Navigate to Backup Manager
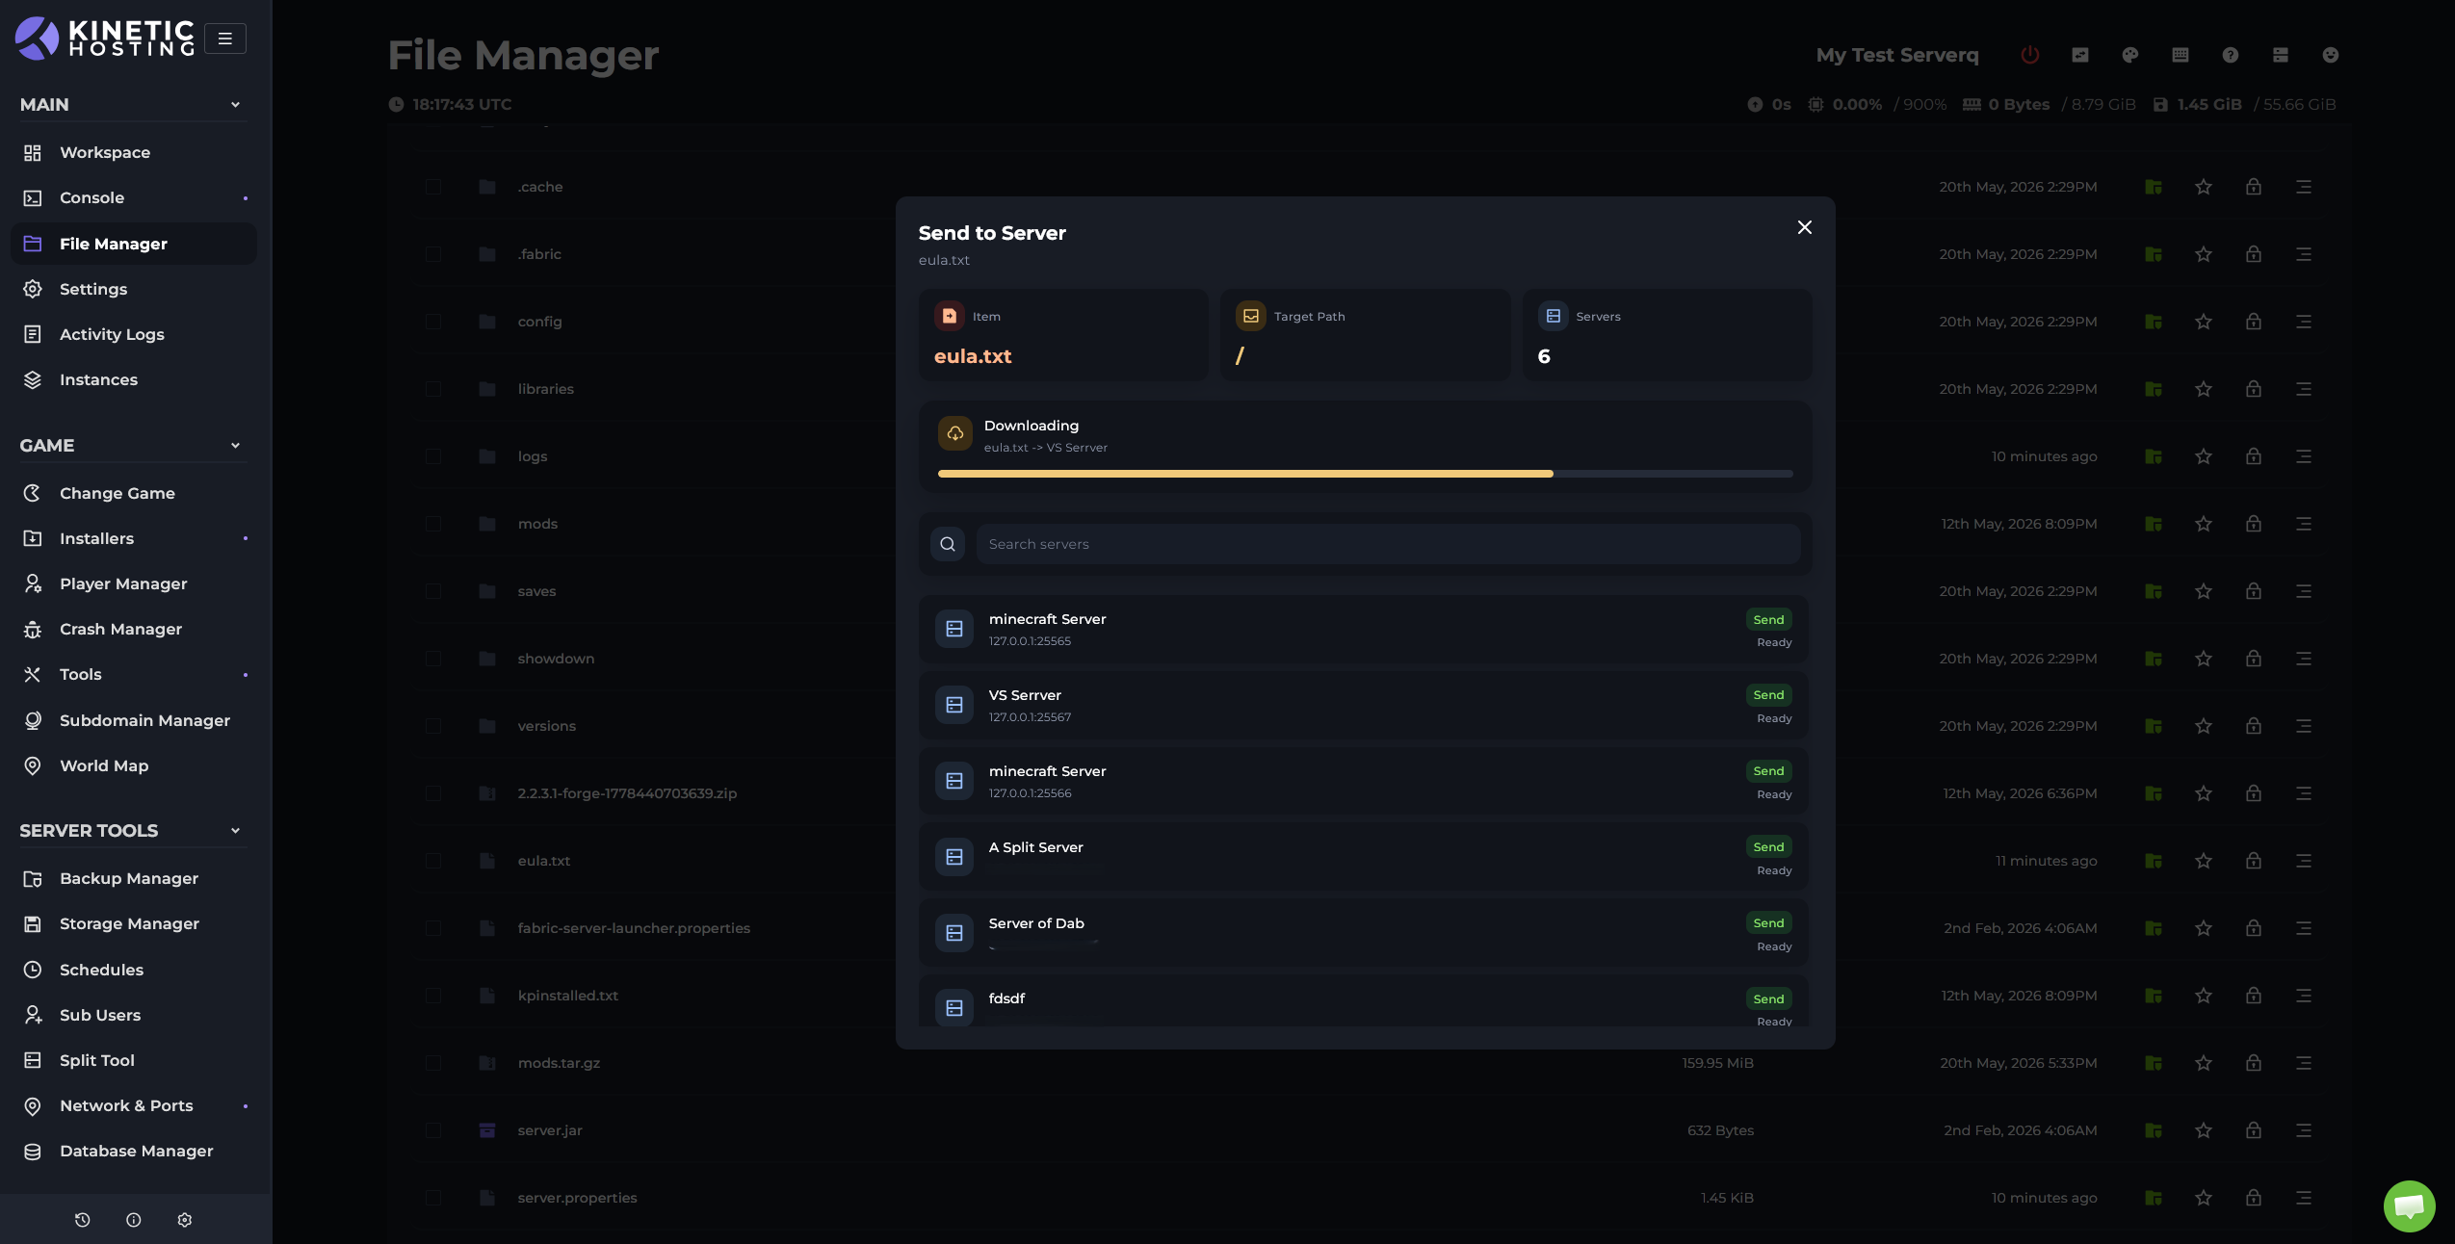The image size is (2455, 1244). tap(134, 878)
